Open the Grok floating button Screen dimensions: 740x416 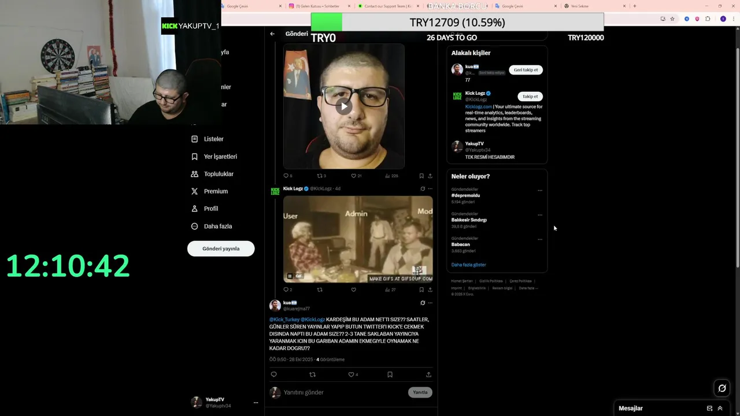(x=722, y=388)
